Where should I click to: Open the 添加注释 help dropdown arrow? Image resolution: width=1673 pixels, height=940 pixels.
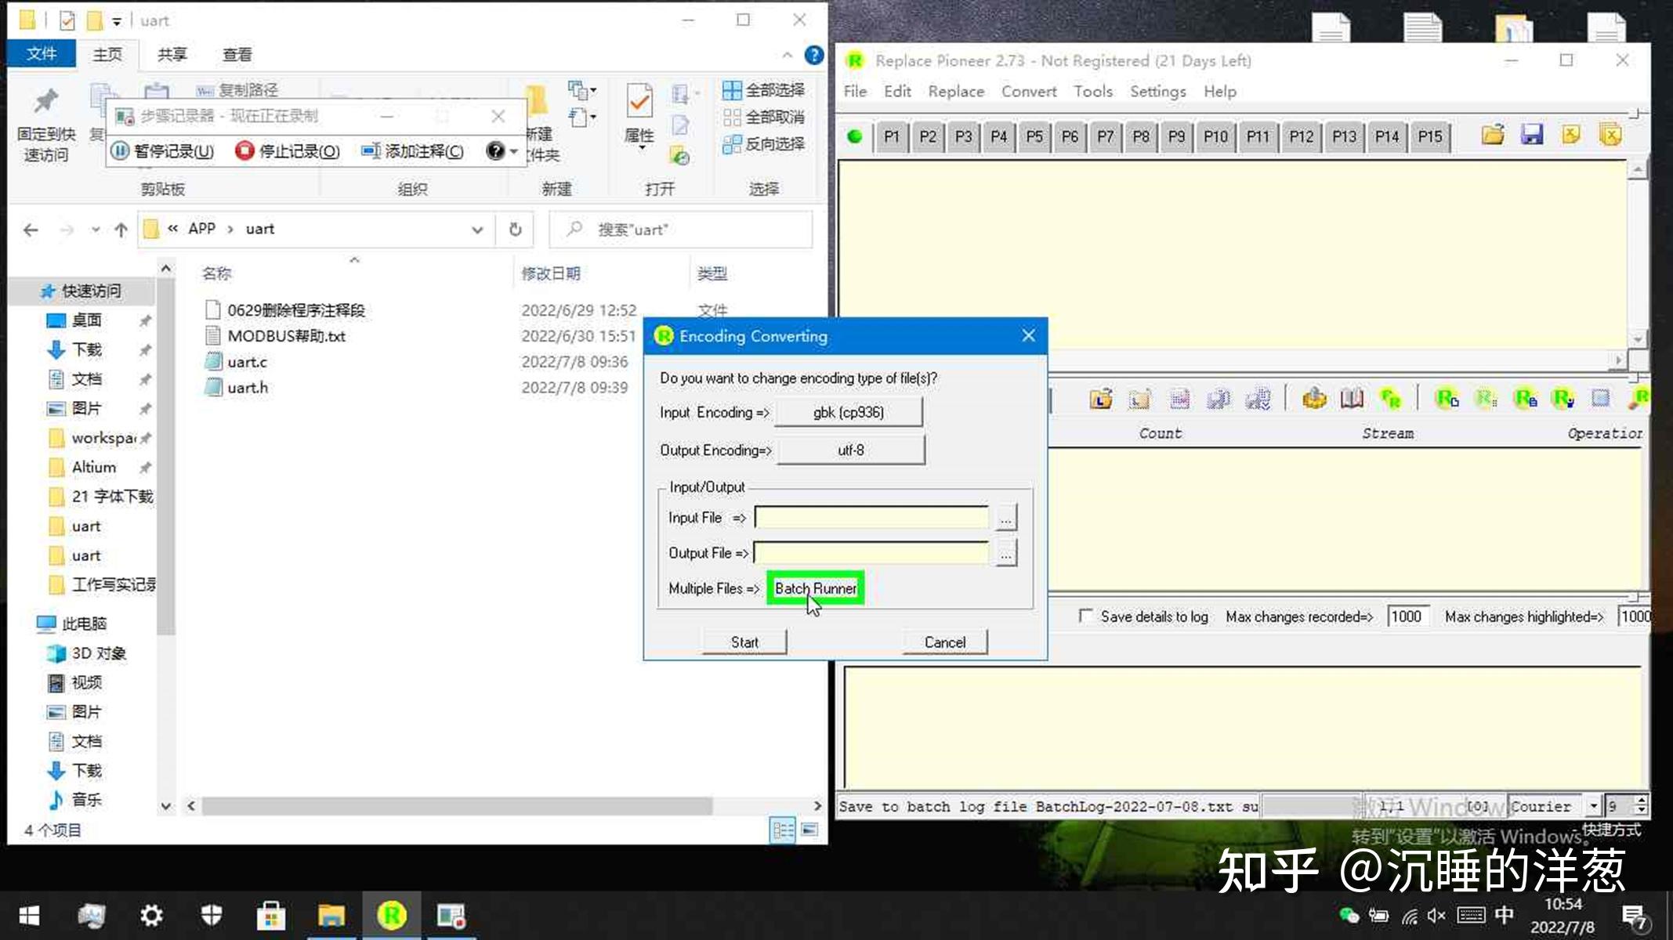[x=512, y=151]
